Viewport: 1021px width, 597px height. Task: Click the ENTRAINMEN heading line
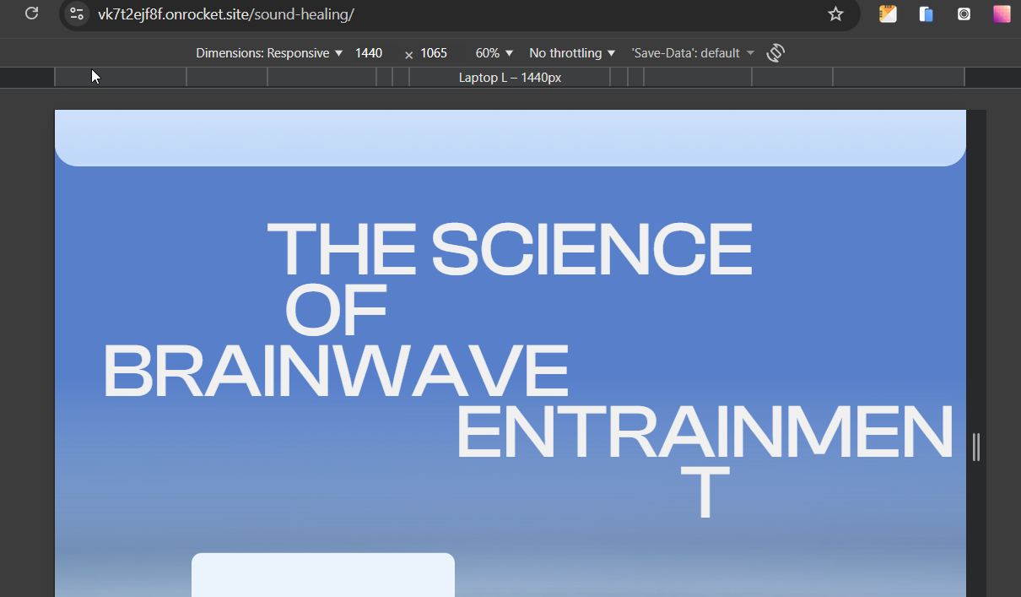pos(705,432)
